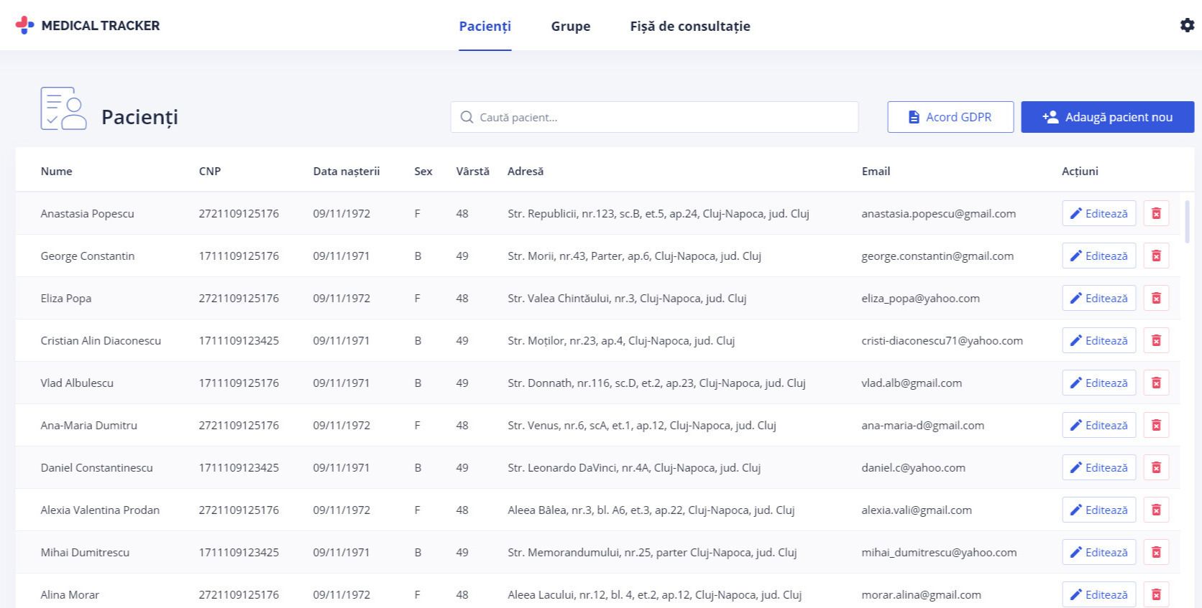
Task: Delete patient Cristian Alin Diaconescu
Action: (1156, 340)
